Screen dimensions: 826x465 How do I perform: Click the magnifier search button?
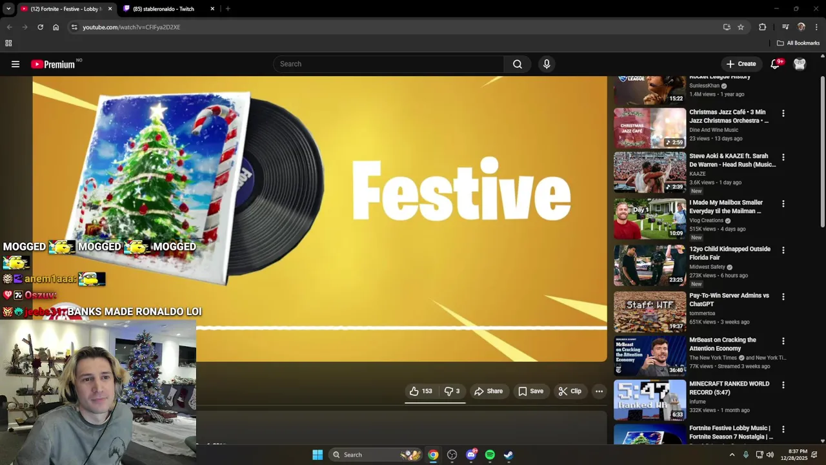click(518, 64)
